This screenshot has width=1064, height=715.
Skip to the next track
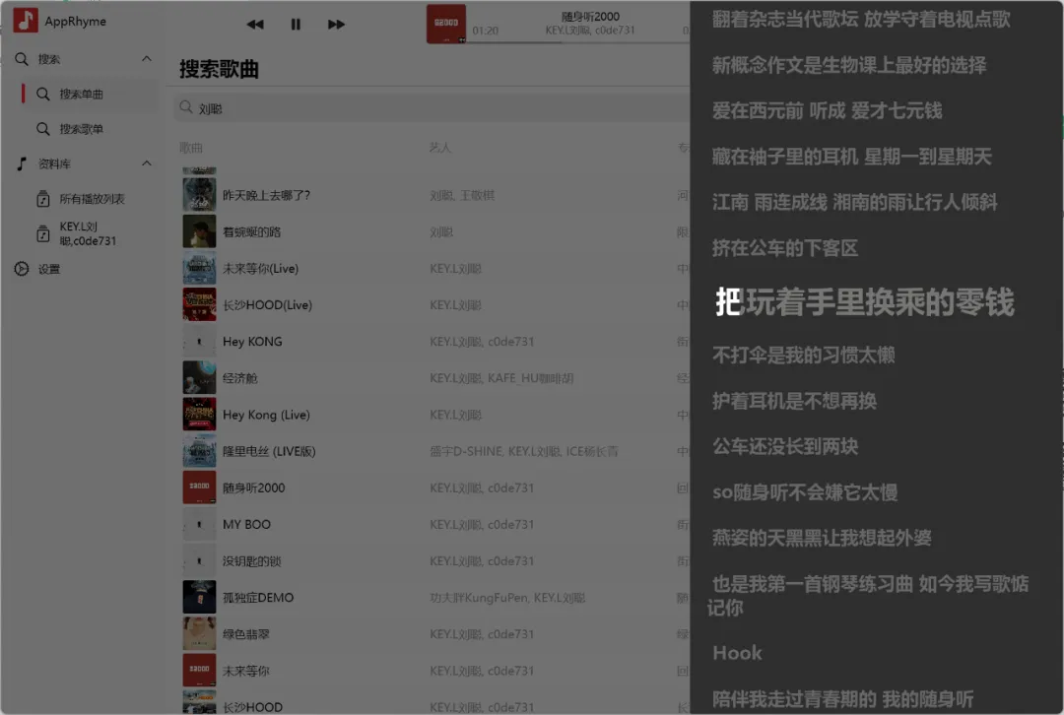(x=336, y=25)
